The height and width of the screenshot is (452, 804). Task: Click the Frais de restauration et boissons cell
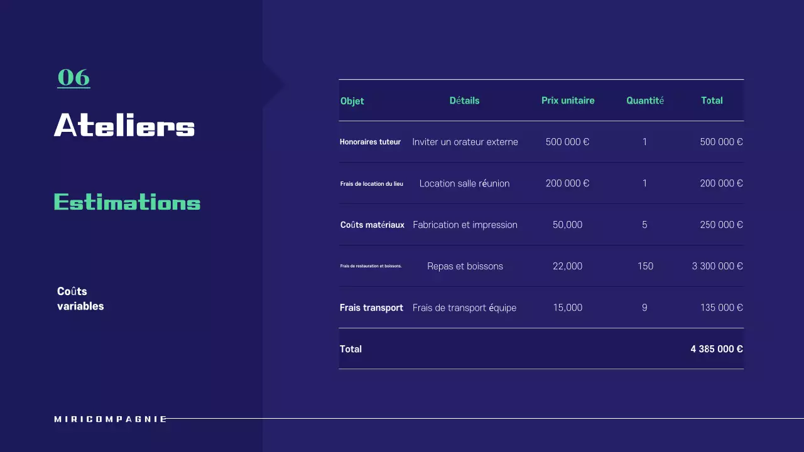(x=371, y=266)
